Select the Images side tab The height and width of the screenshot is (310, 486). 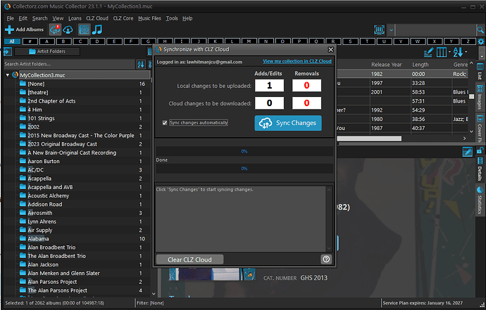[x=480, y=98]
